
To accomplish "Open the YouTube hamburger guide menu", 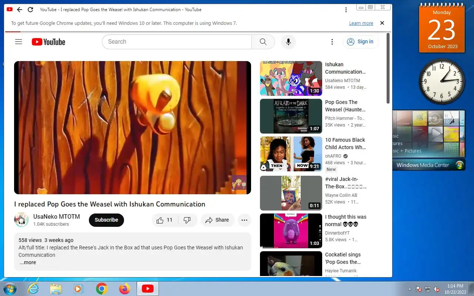I will (x=19, y=42).
